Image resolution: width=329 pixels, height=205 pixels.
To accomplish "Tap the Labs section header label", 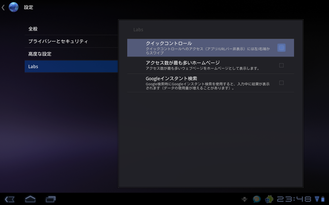I will pos(138,30).
